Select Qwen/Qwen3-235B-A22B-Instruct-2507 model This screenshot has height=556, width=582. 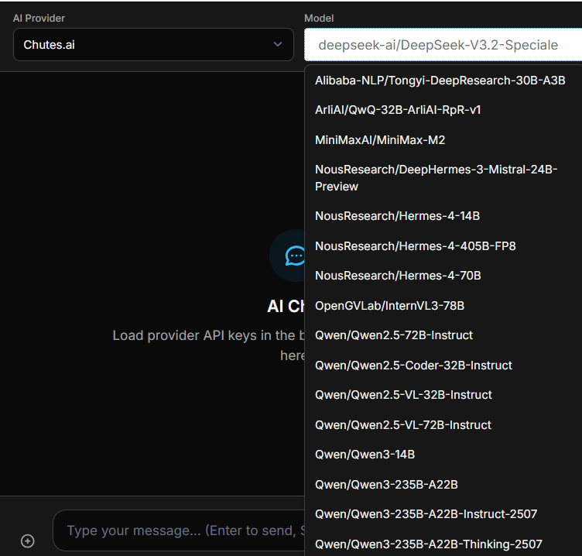(426, 514)
